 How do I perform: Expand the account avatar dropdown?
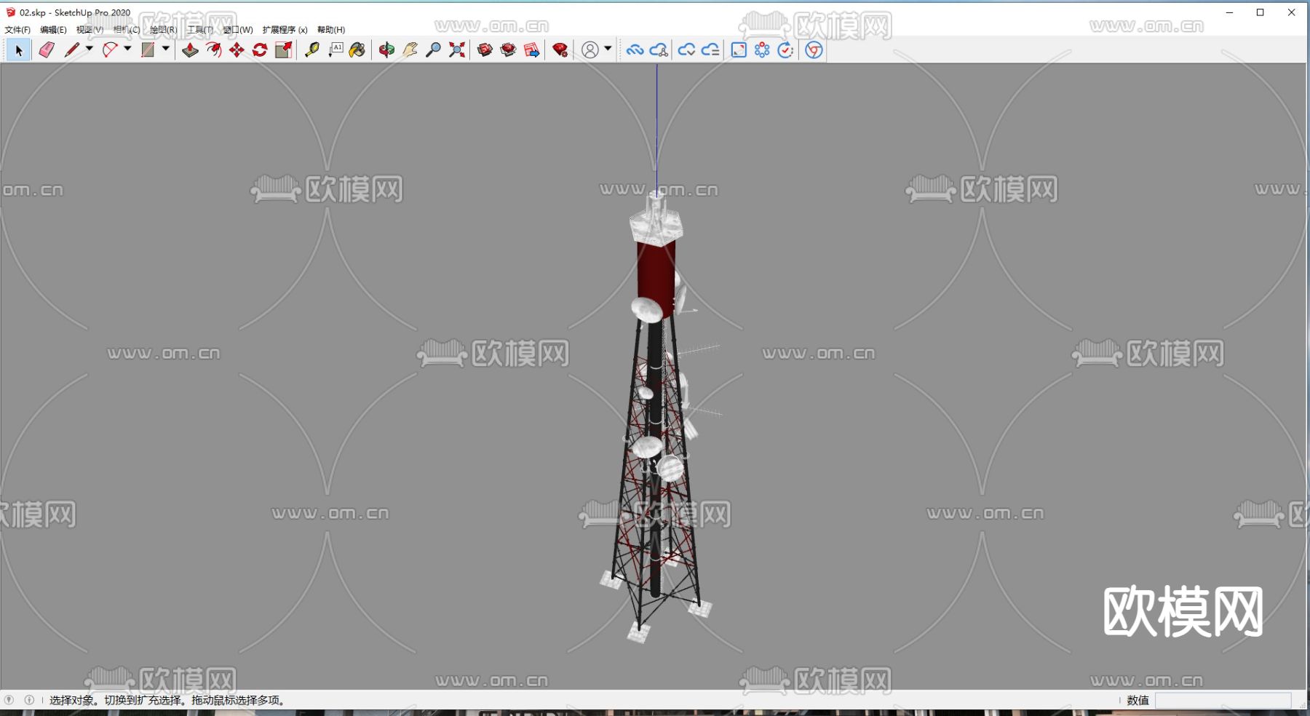pyautogui.click(x=608, y=49)
